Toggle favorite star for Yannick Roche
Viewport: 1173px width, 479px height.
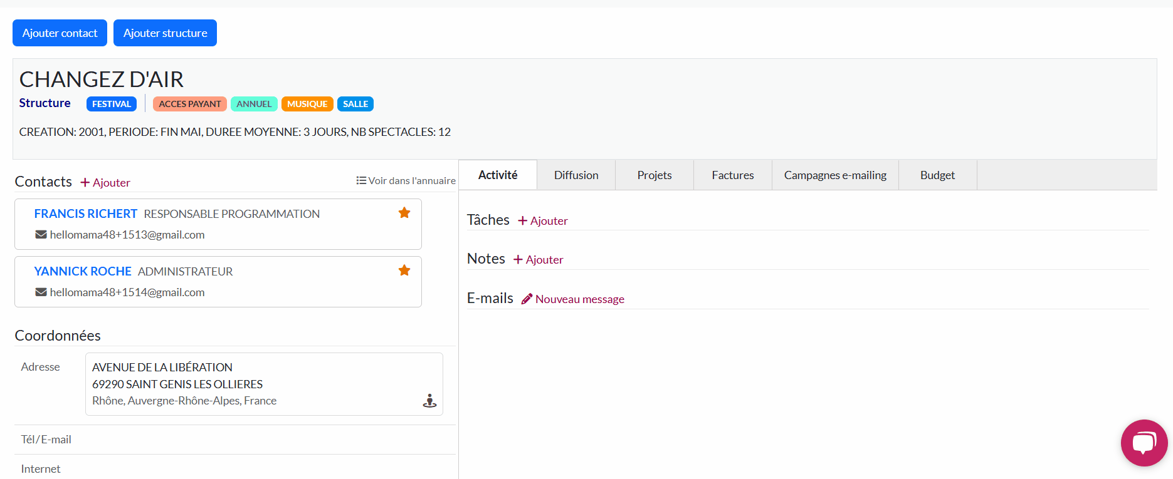coord(404,270)
